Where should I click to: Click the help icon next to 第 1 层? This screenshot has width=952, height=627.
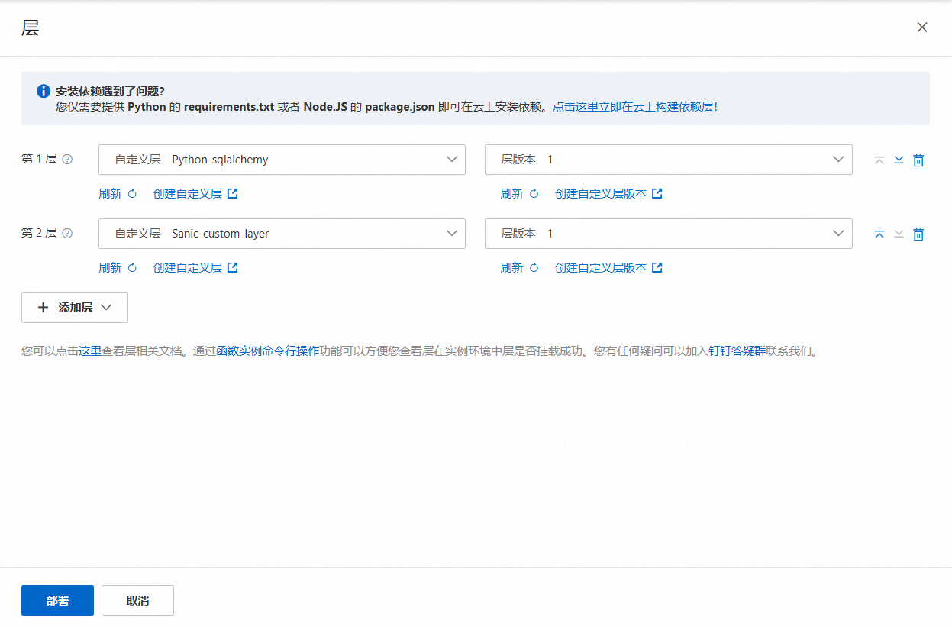pyautogui.click(x=67, y=160)
